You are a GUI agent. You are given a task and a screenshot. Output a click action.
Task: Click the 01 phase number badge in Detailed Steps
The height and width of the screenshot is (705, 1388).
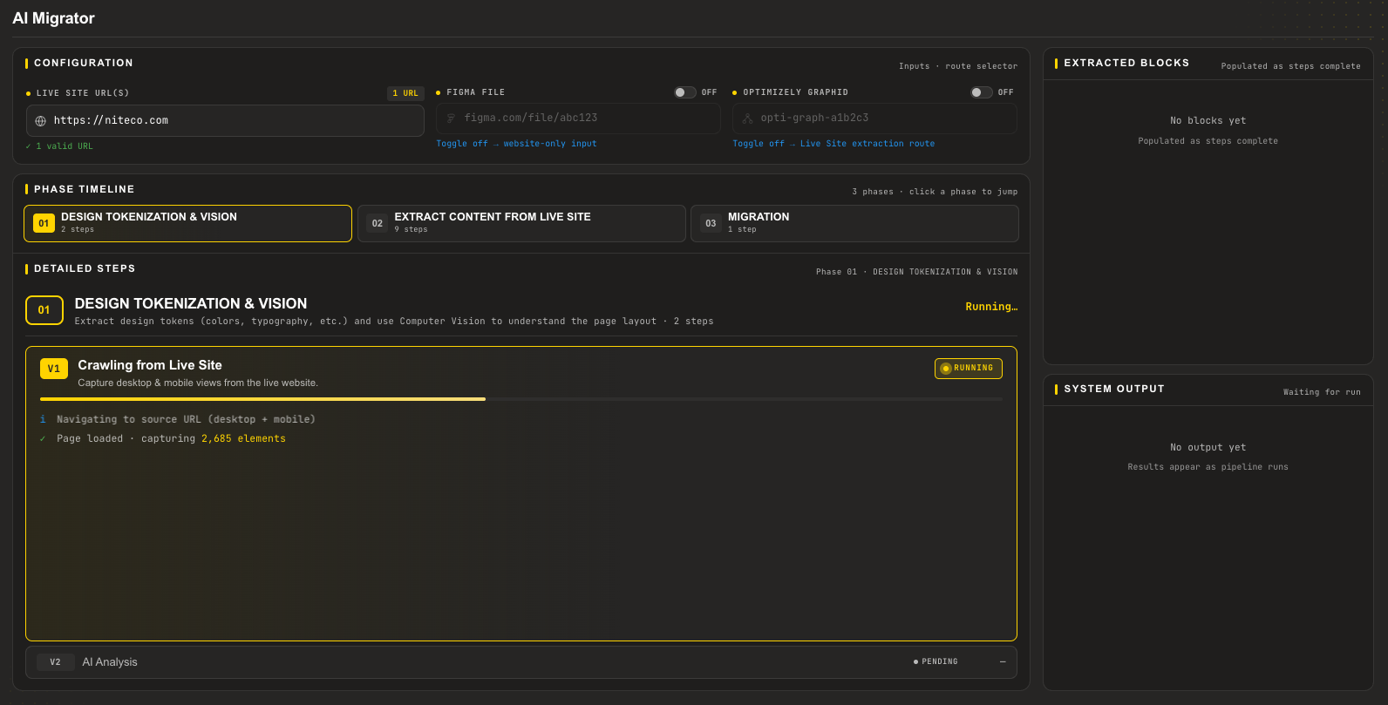pos(44,310)
